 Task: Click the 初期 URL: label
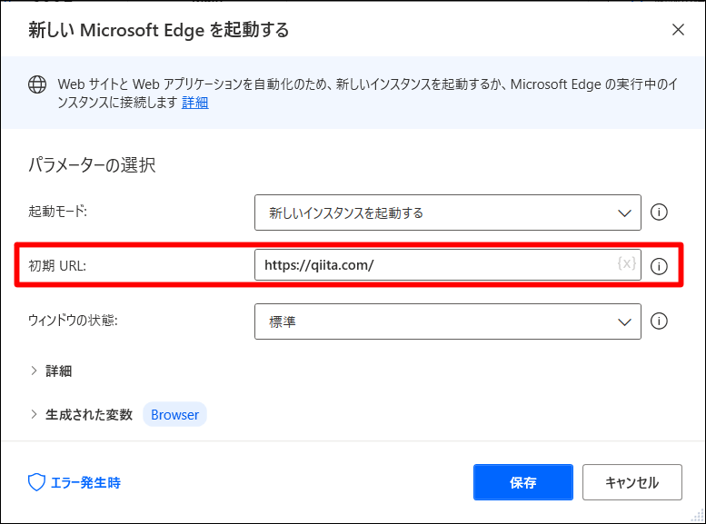coord(57,265)
